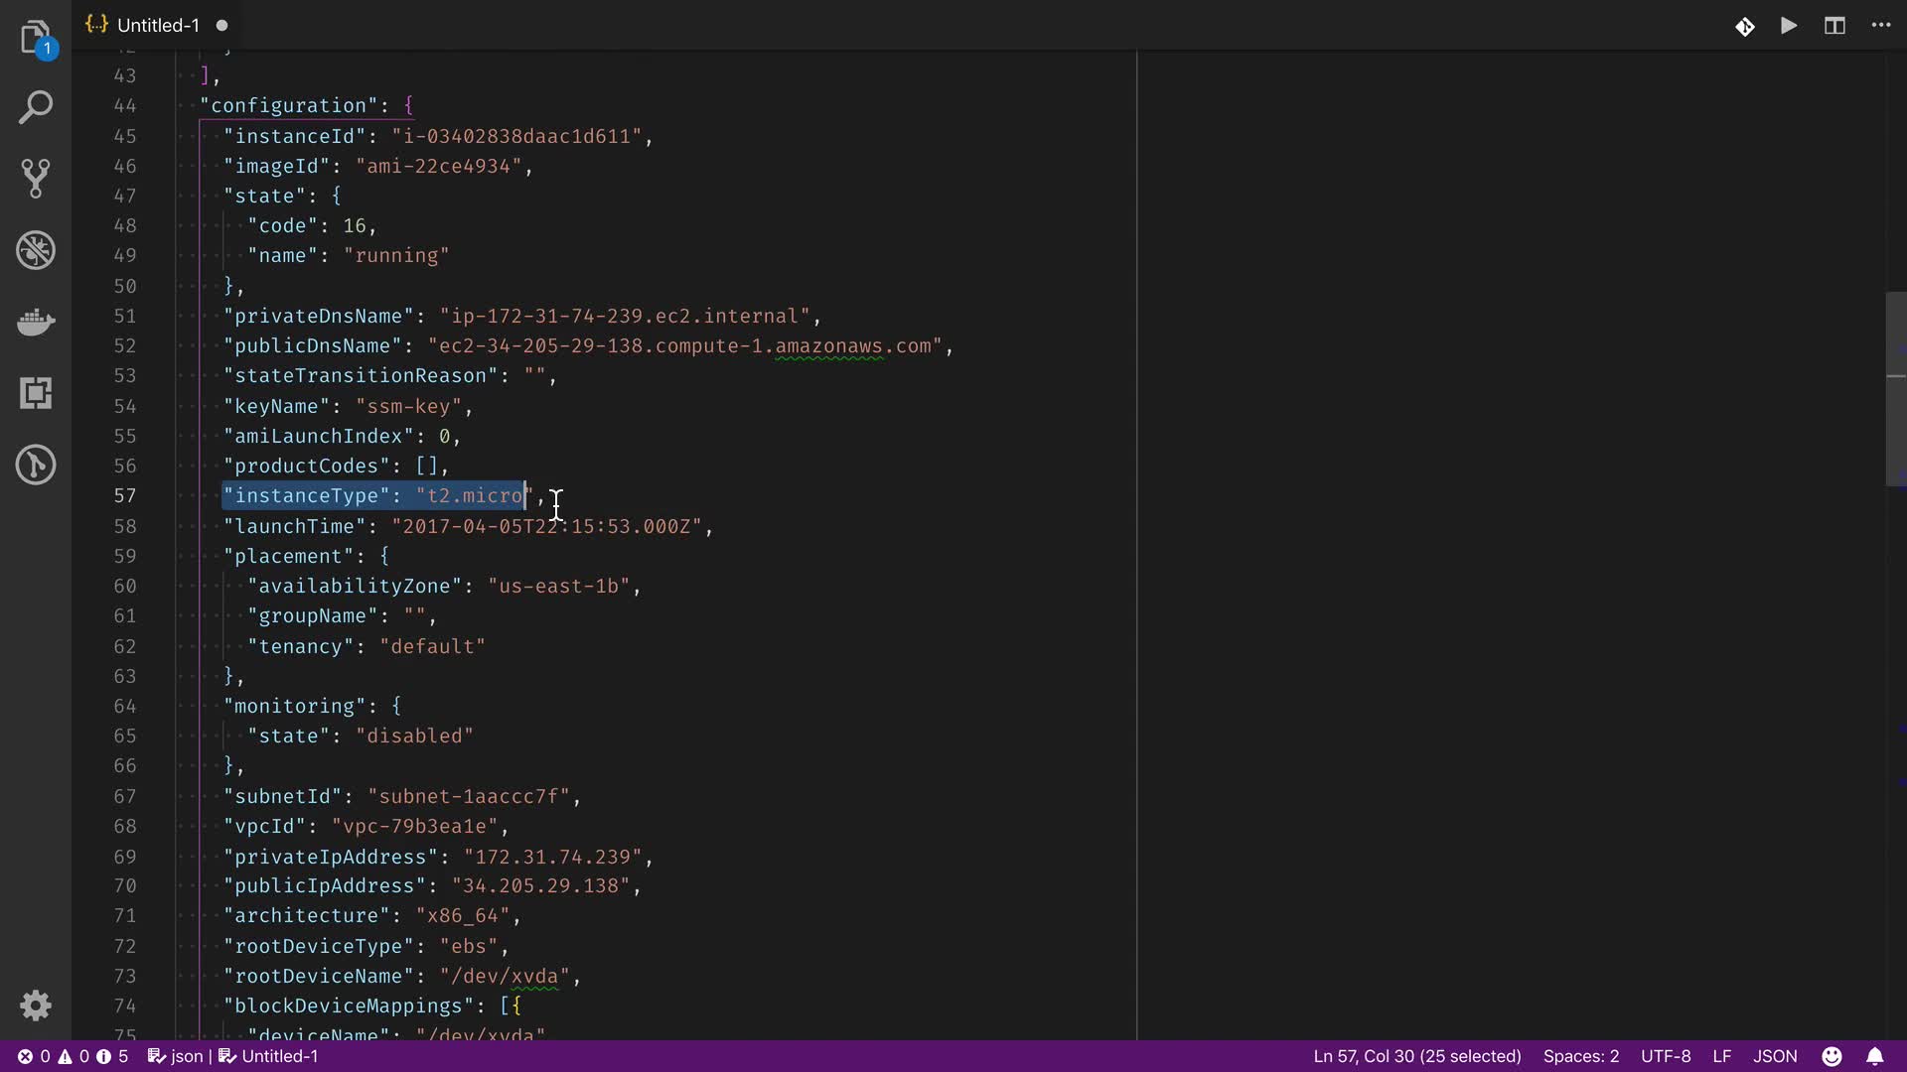Viewport: 1907px width, 1072px height.
Task: Open the more actions ellipsis menu
Action: point(1881,26)
